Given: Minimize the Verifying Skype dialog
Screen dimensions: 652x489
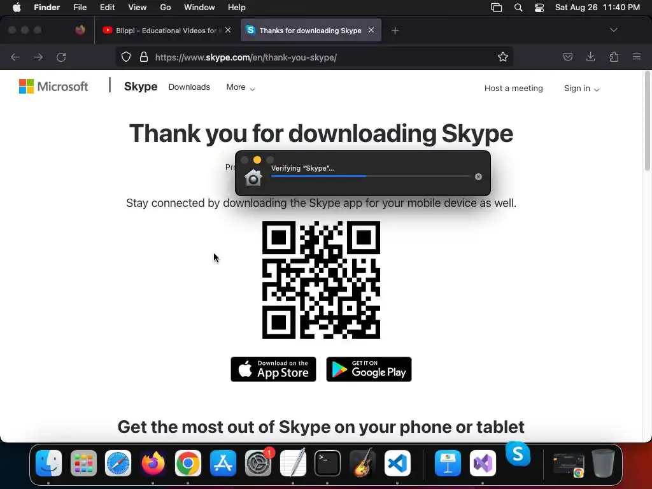Looking at the screenshot, I should pos(257,160).
